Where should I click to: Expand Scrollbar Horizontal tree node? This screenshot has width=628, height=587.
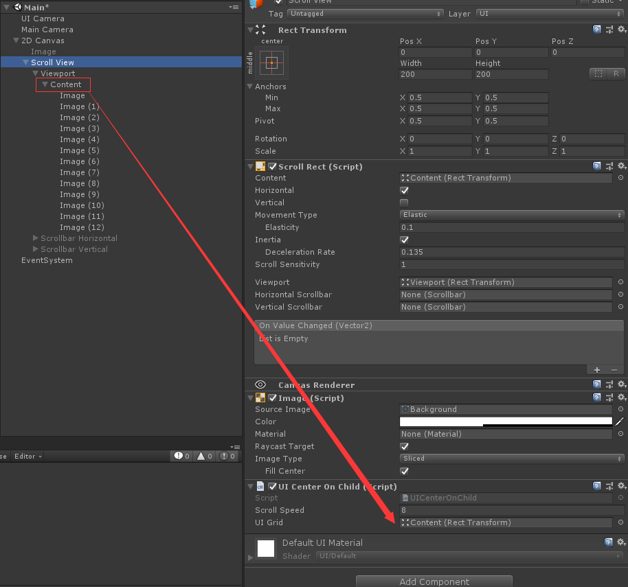point(35,238)
